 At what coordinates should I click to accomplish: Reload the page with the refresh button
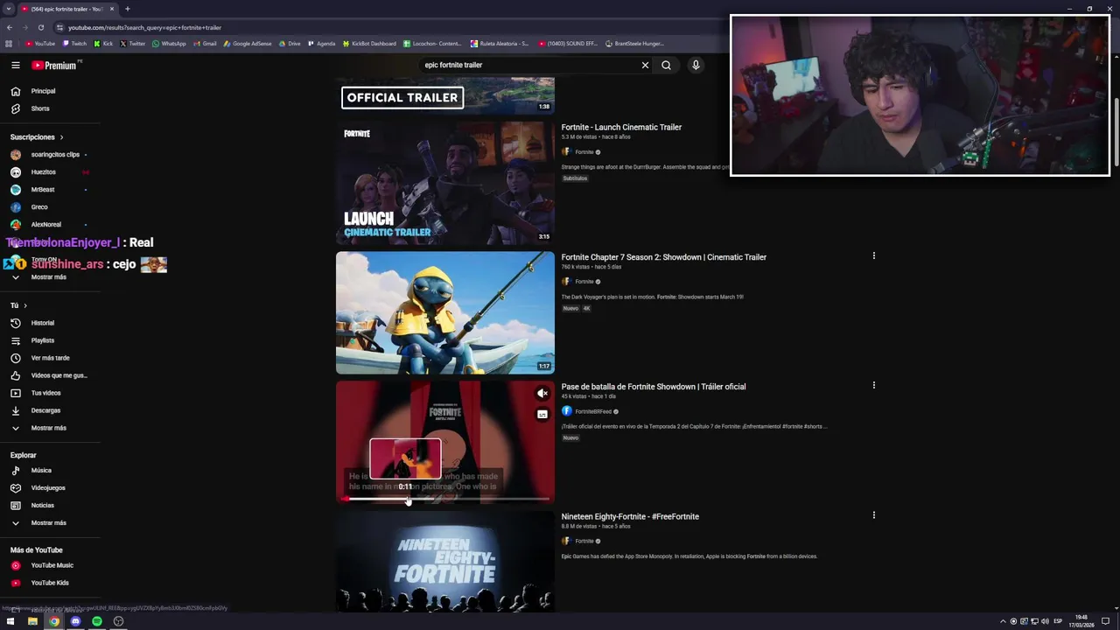[x=40, y=27]
